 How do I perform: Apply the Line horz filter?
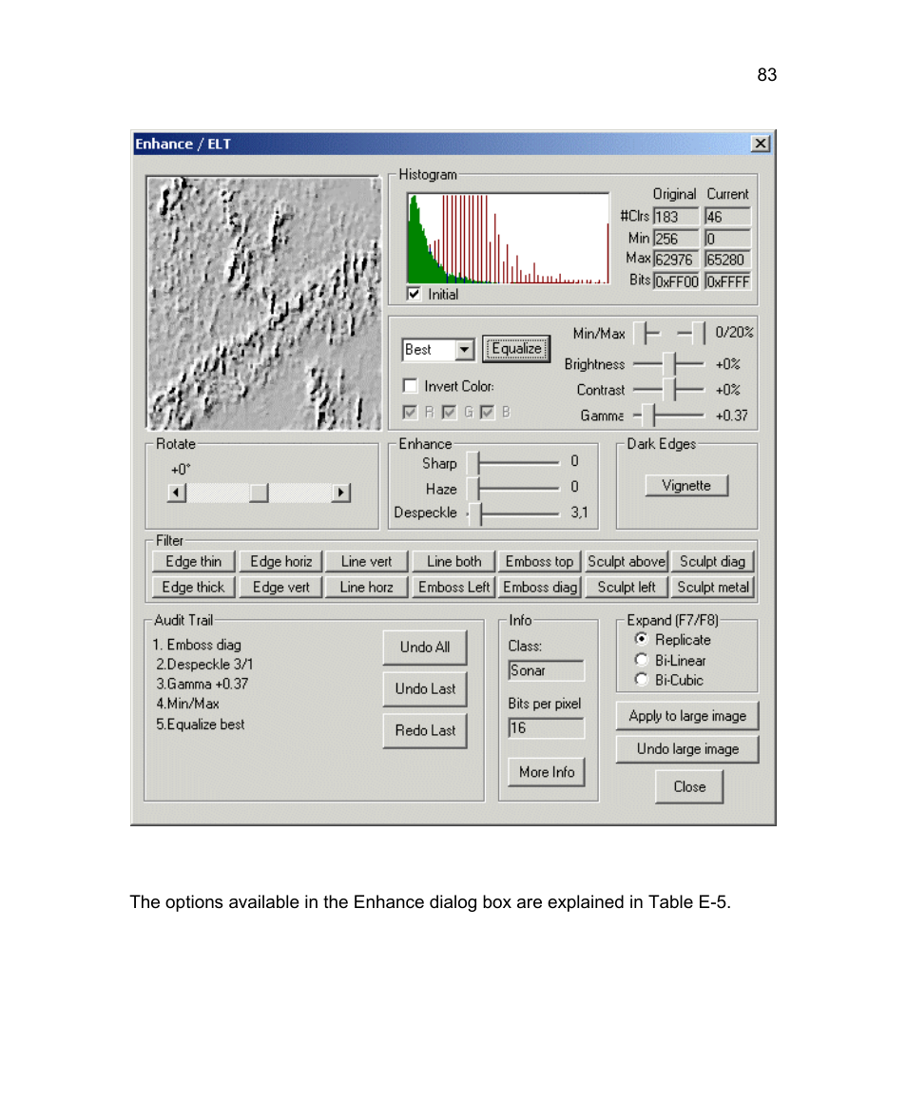coord(367,587)
